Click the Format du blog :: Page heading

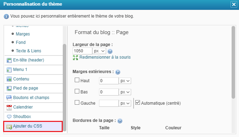102,32
